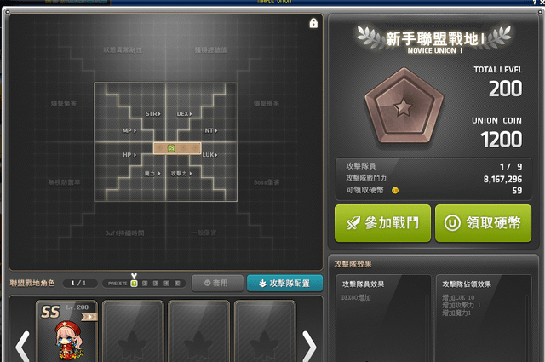Click the 新手聯盟戰地 I title
This screenshot has width=545, height=362.
pyautogui.click(x=435, y=38)
